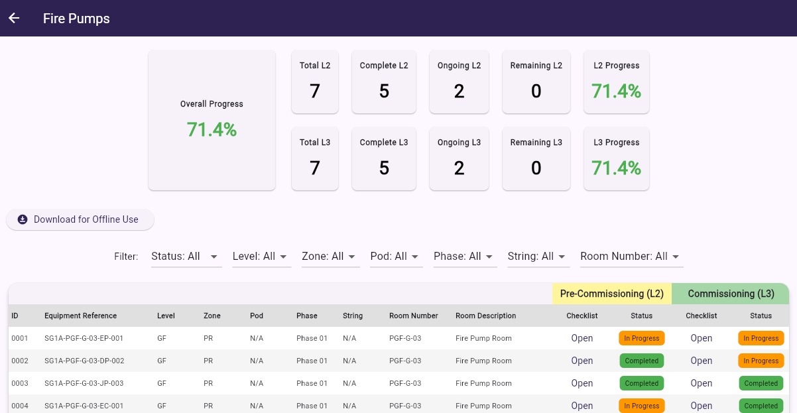Screen dimensions: 797x413
Task: Click the Zone column header
Action: [212, 316]
